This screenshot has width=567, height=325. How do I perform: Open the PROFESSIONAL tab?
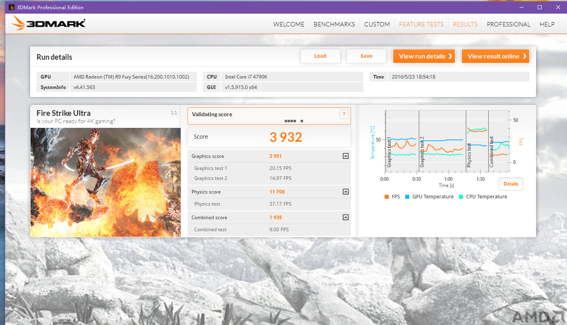pyautogui.click(x=508, y=24)
